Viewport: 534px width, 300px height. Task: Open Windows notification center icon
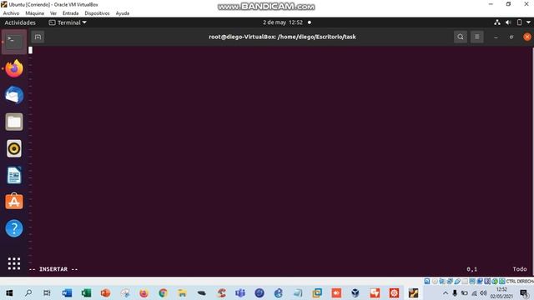click(525, 293)
